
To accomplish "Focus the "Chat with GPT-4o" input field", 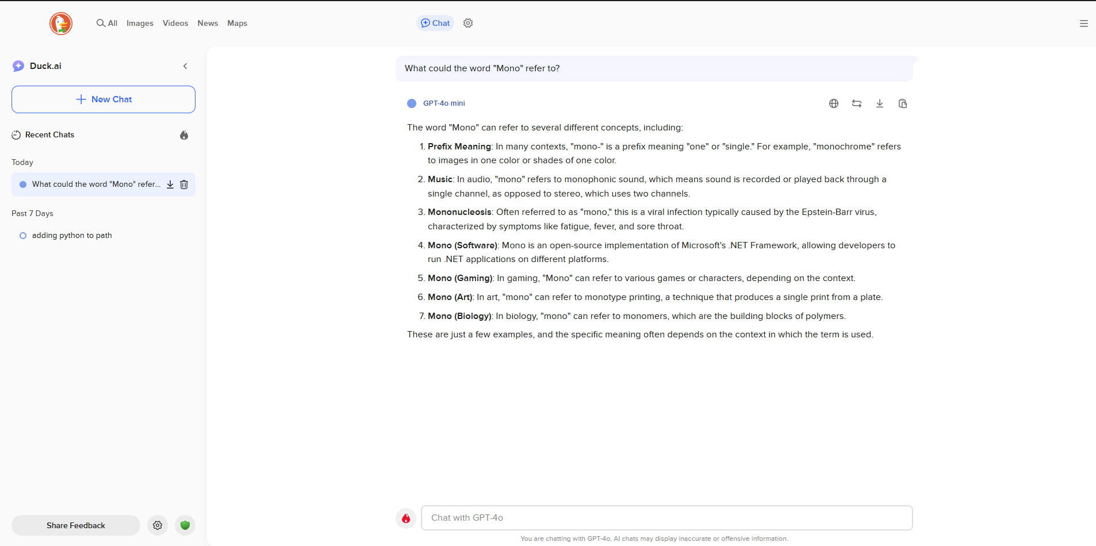I will pyautogui.click(x=667, y=518).
